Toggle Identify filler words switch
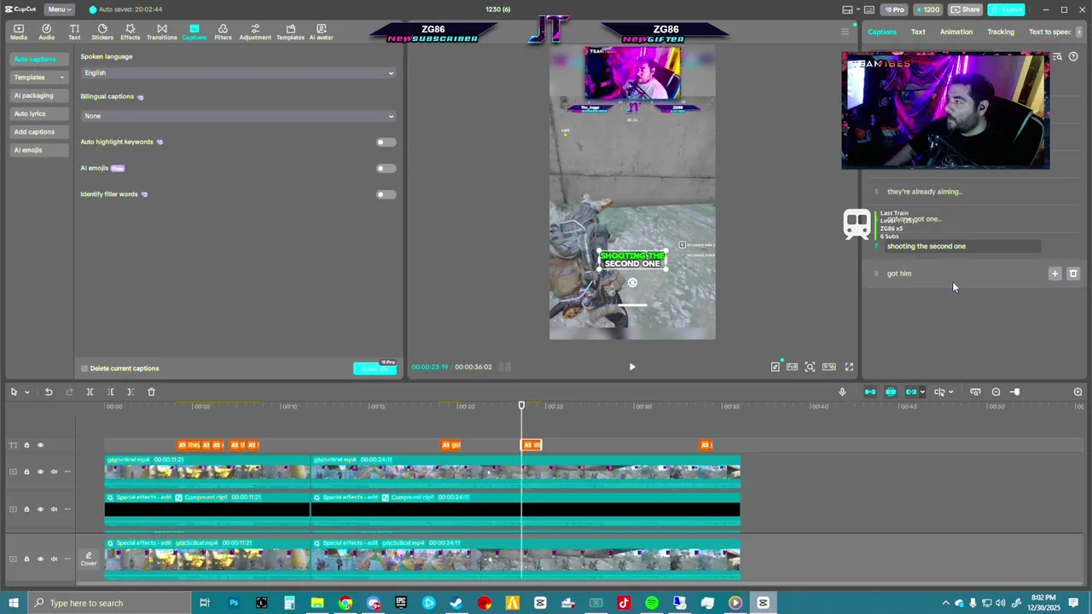This screenshot has width=1092, height=614. [386, 194]
